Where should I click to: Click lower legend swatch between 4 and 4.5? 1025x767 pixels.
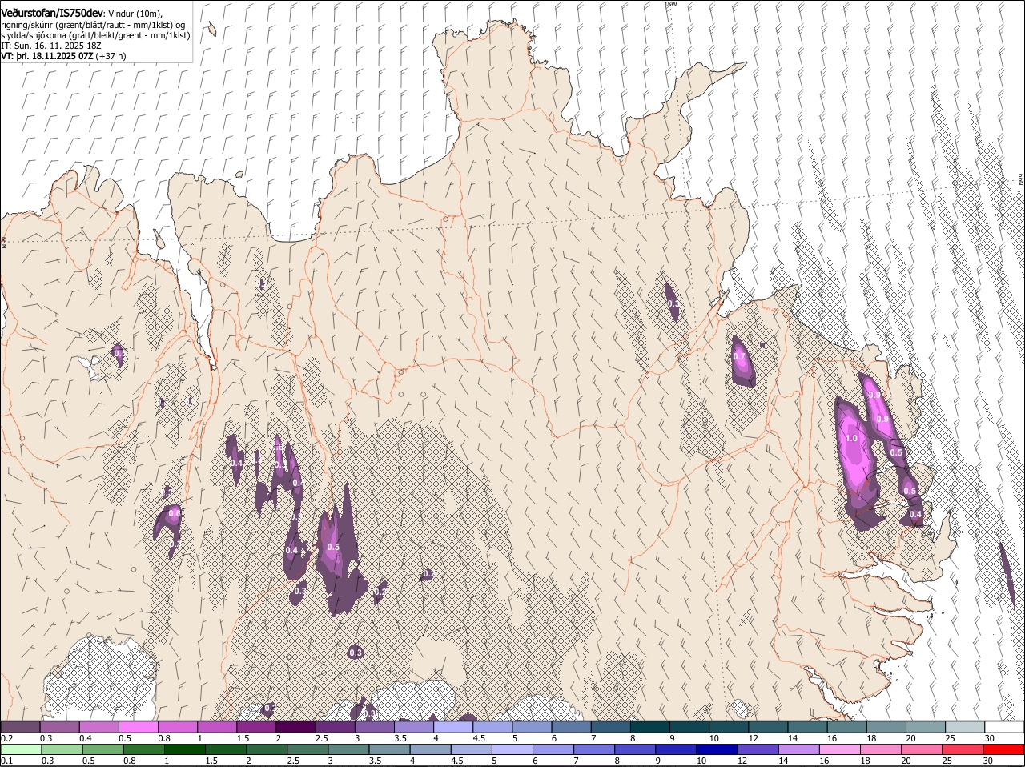click(430, 749)
